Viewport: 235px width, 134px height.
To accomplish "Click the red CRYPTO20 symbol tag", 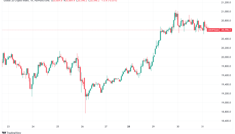I will [212, 30].
